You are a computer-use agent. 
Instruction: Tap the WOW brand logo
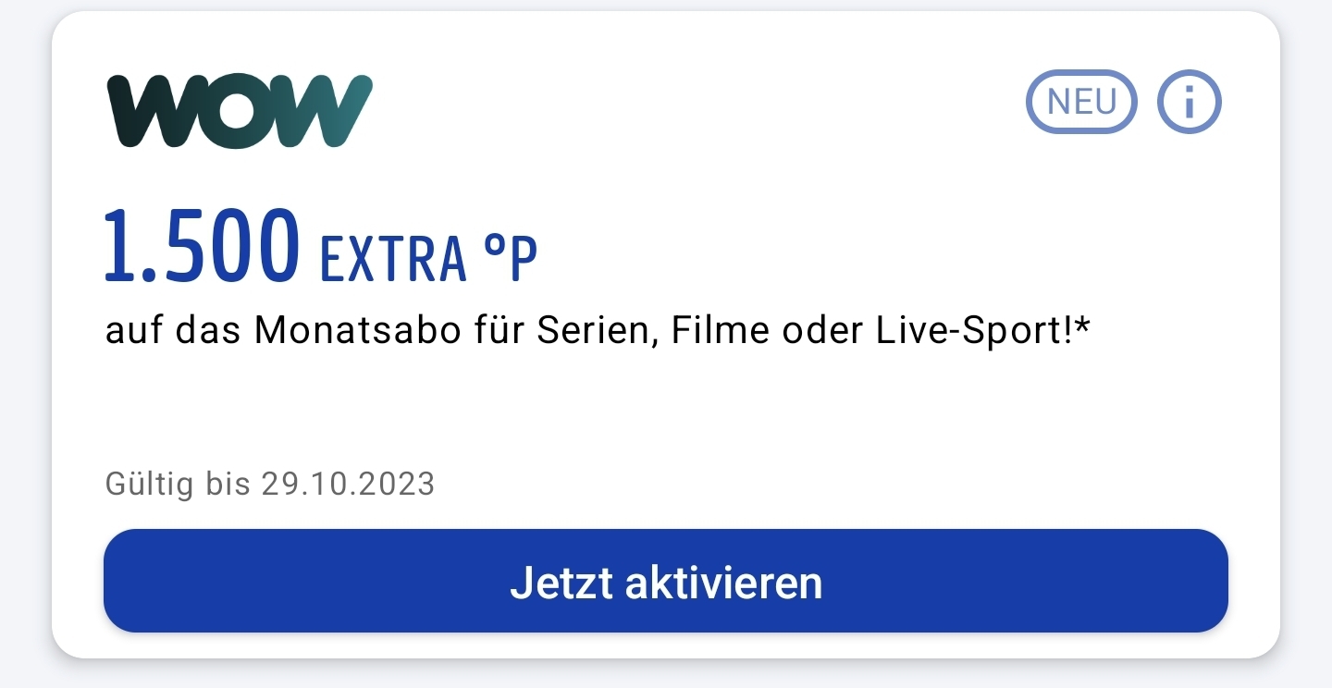[x=240, y=111]
